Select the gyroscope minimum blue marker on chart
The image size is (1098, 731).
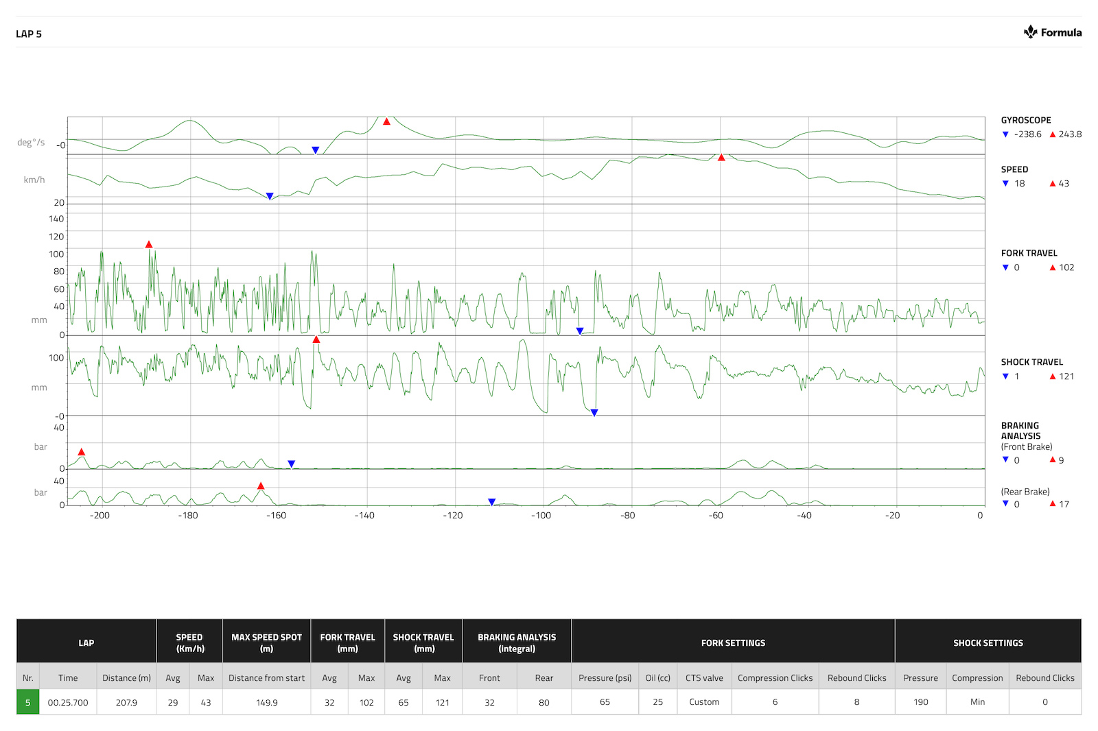(316, 150)
